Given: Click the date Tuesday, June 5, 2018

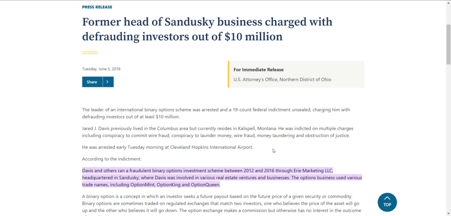Looking at the screenshot, I should tap(101, 69).
